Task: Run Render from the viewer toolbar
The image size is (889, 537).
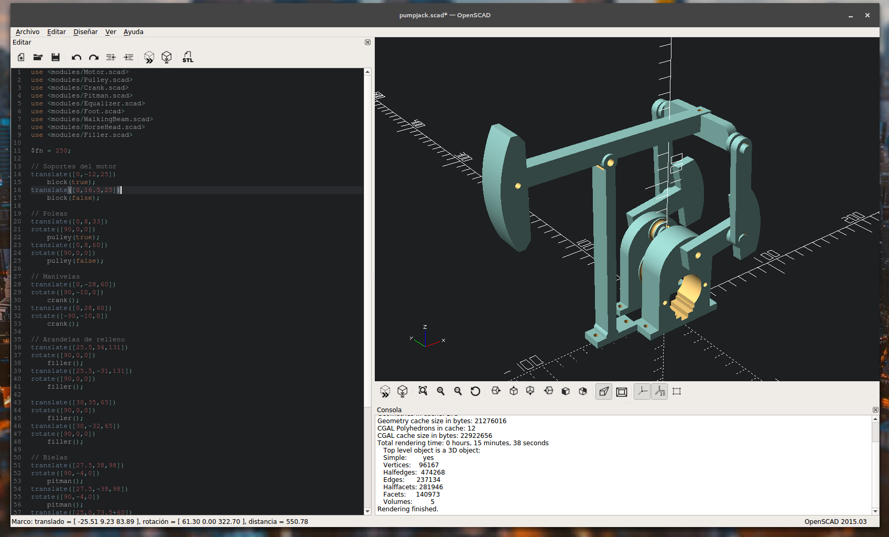Action: [x=403, y=391]
